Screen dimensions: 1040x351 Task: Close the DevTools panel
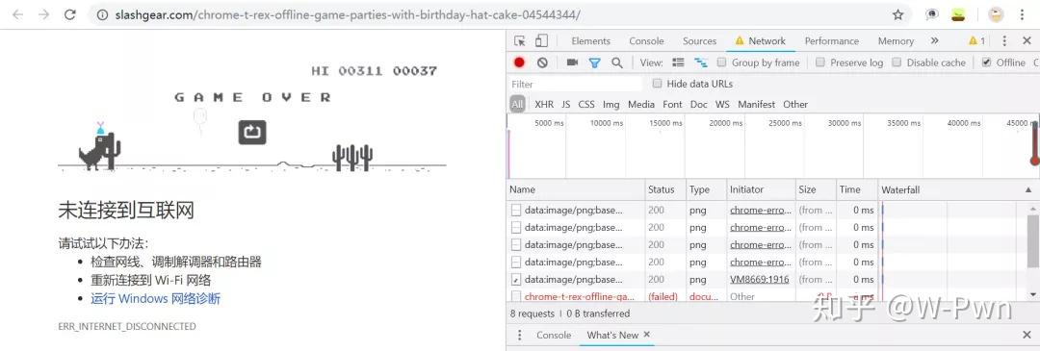pos(1027,41)
